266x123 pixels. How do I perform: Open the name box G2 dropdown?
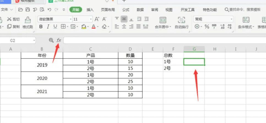tap(34, 40)
